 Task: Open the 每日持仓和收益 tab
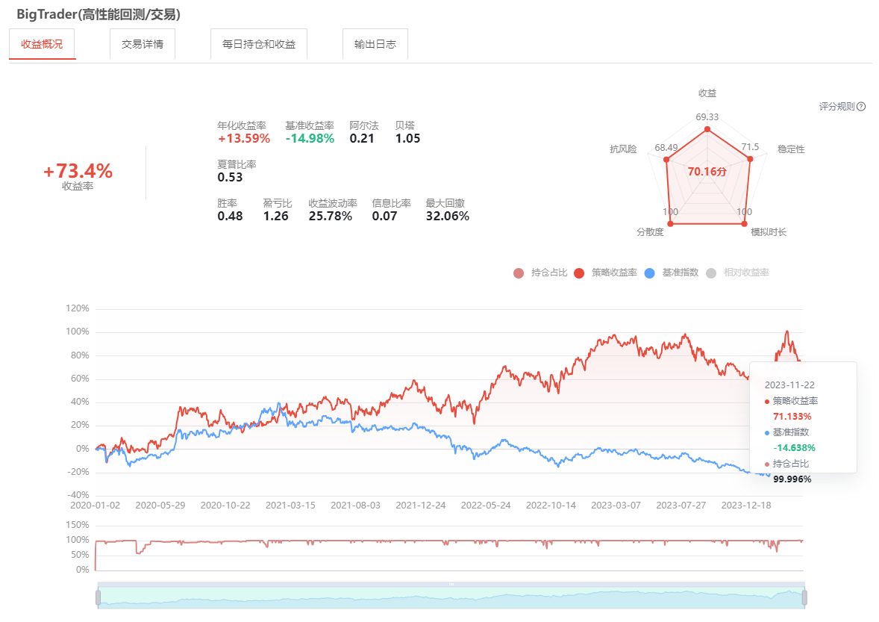click(x=259, y=44)
